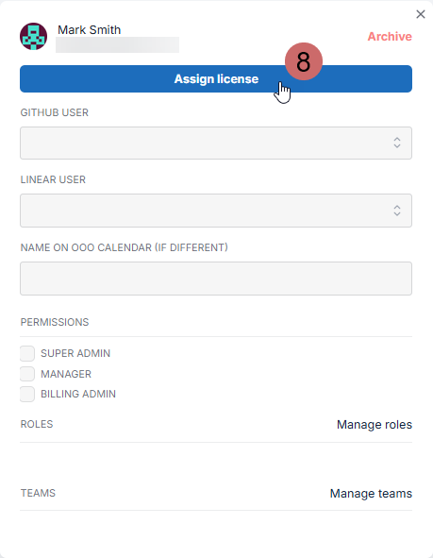Image resolution: width=433 pixels, height=558 pixels.
Task: Open the Linear User dropdown field
Action: (216, 211)
